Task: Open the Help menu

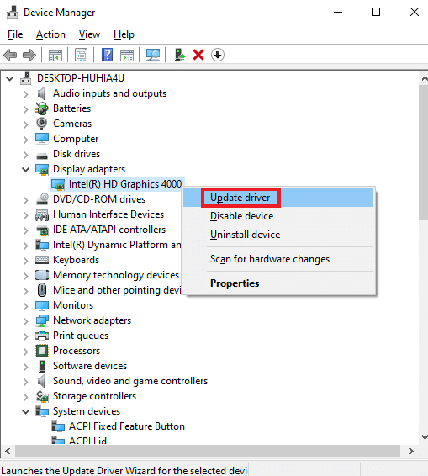Action: [124, 34]
